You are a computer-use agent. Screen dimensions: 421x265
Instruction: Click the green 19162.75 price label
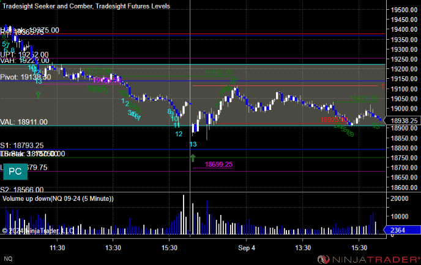tap(218, 72)
